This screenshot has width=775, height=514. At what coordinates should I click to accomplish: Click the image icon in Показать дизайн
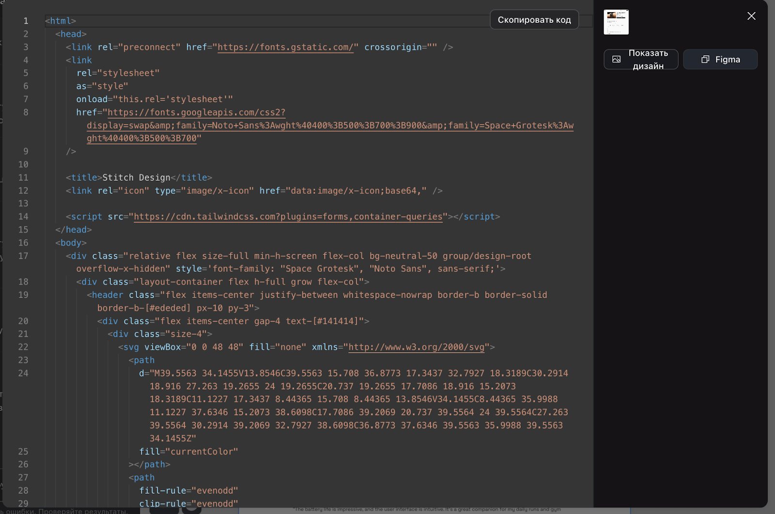[616, 59]
